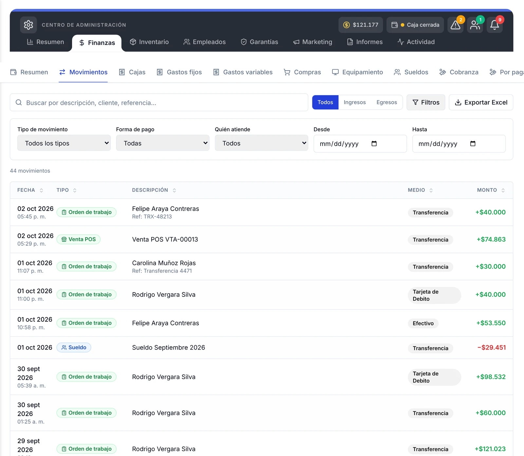Filter movements to Ingresos only
This screenshot has width=524, height=456.
coord(355,102)
